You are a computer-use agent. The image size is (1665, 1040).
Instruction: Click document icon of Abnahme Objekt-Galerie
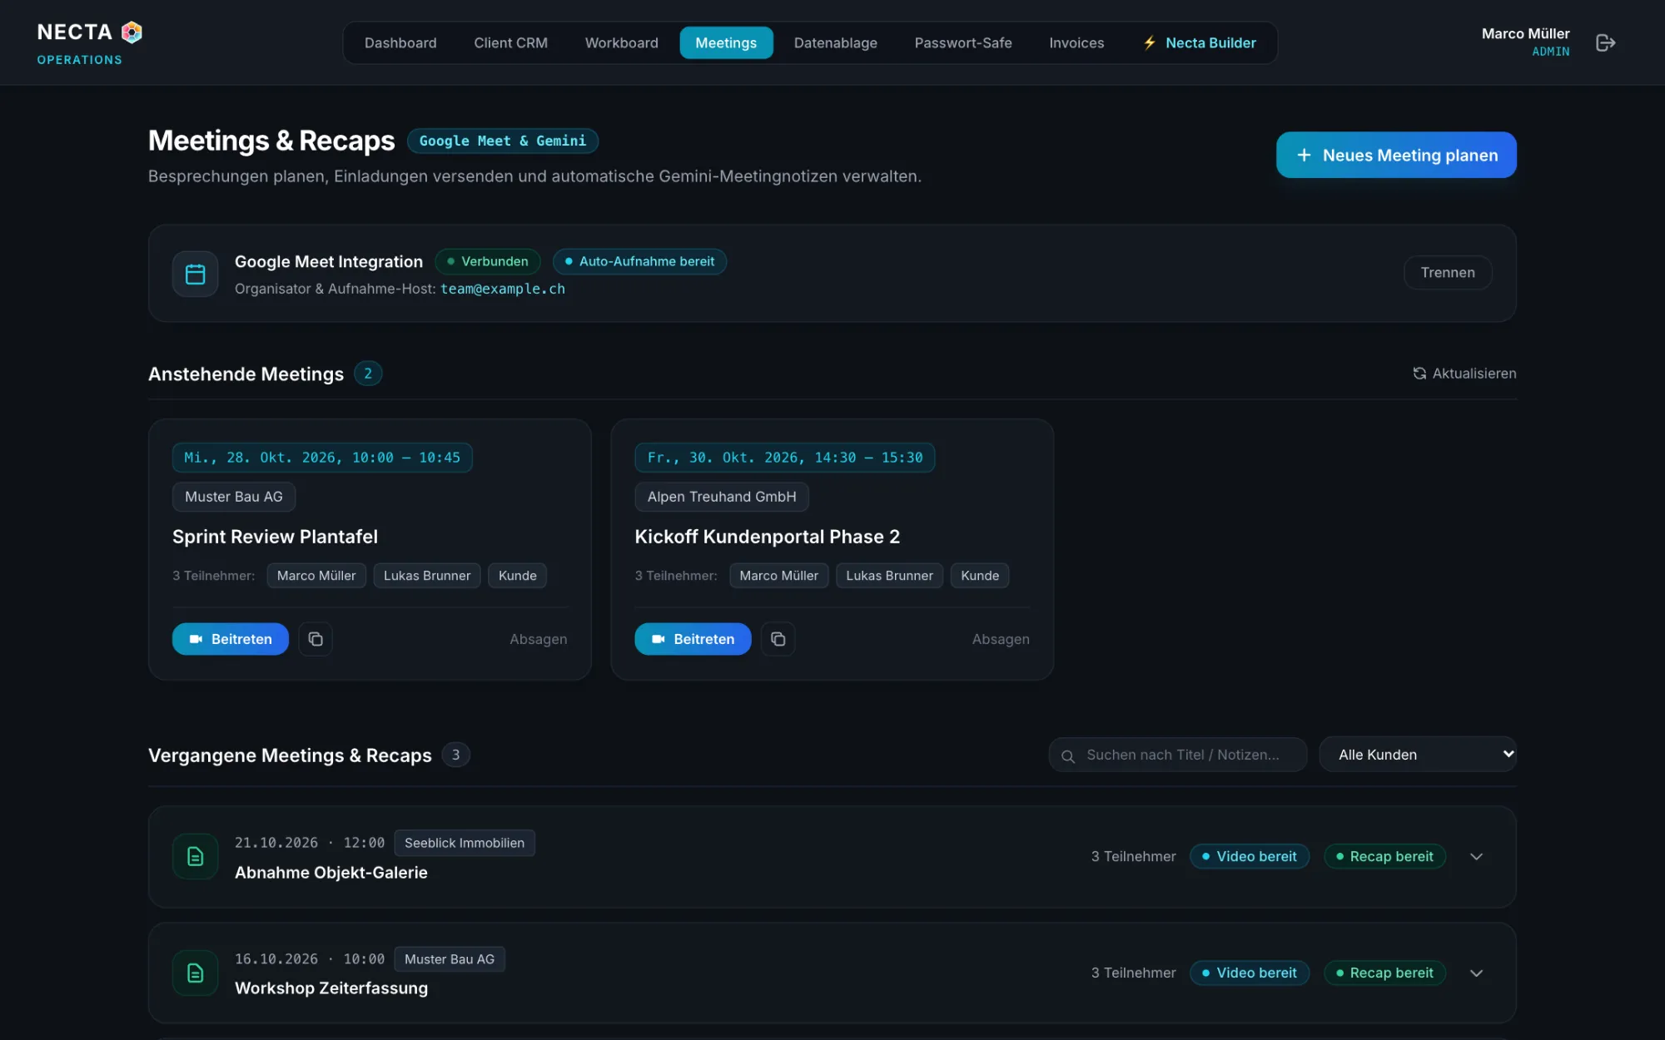coord(195,856)
